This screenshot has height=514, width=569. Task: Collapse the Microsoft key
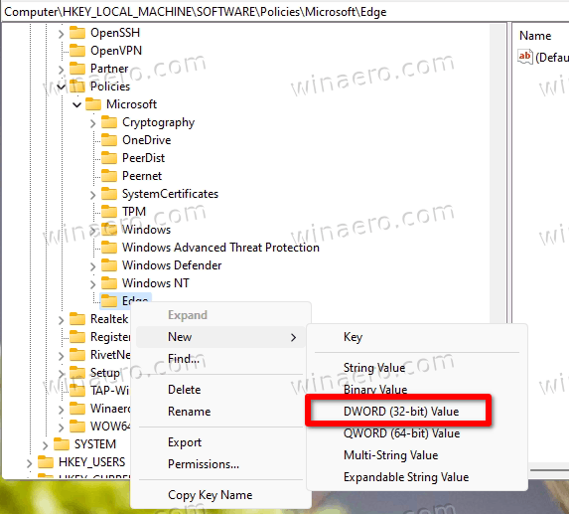[x=76, y=104]
